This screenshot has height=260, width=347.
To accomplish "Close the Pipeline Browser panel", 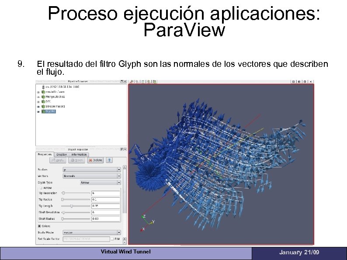I will click(125, 81).
